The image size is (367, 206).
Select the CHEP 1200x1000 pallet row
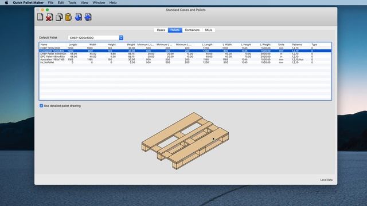point(185,48)
